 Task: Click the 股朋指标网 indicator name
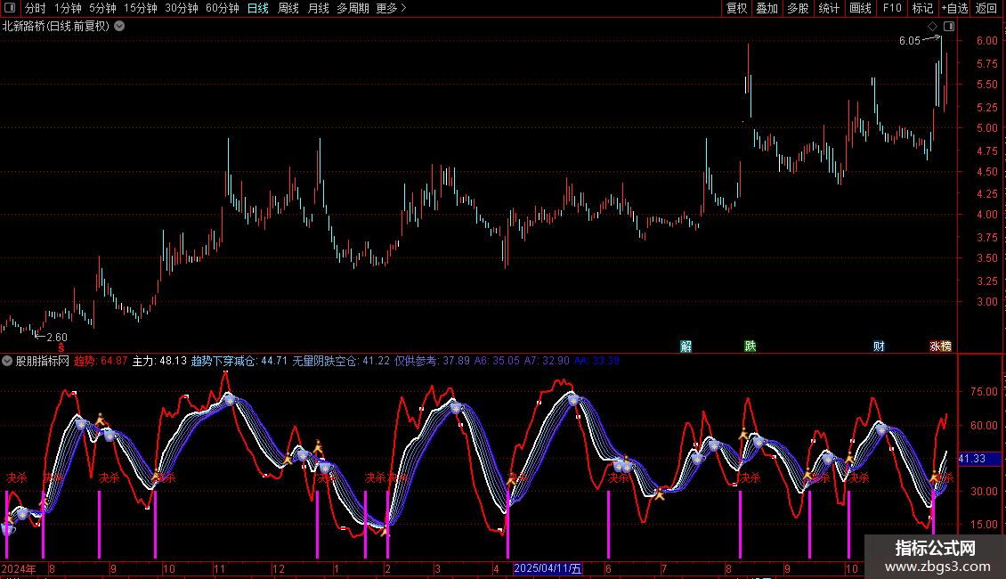click(x=43, y=361)
